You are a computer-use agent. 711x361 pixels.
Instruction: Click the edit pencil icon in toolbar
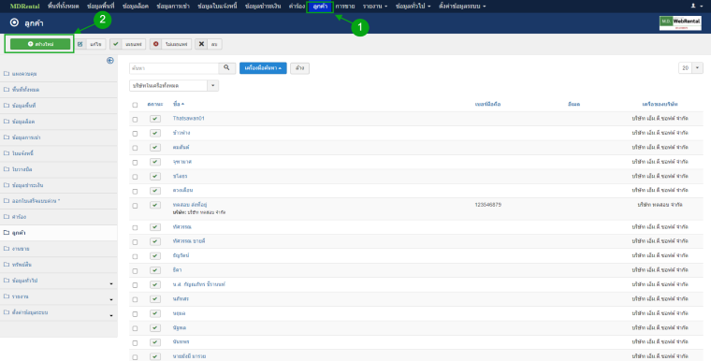click(80, 44)
